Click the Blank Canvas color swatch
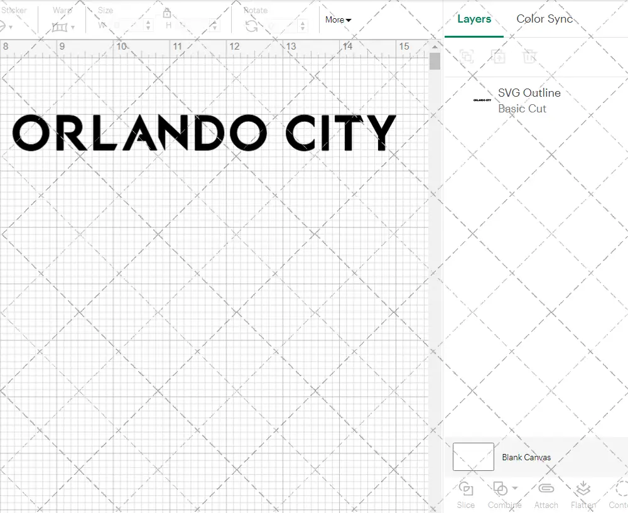The image size is (628, 513). [472, 457]
